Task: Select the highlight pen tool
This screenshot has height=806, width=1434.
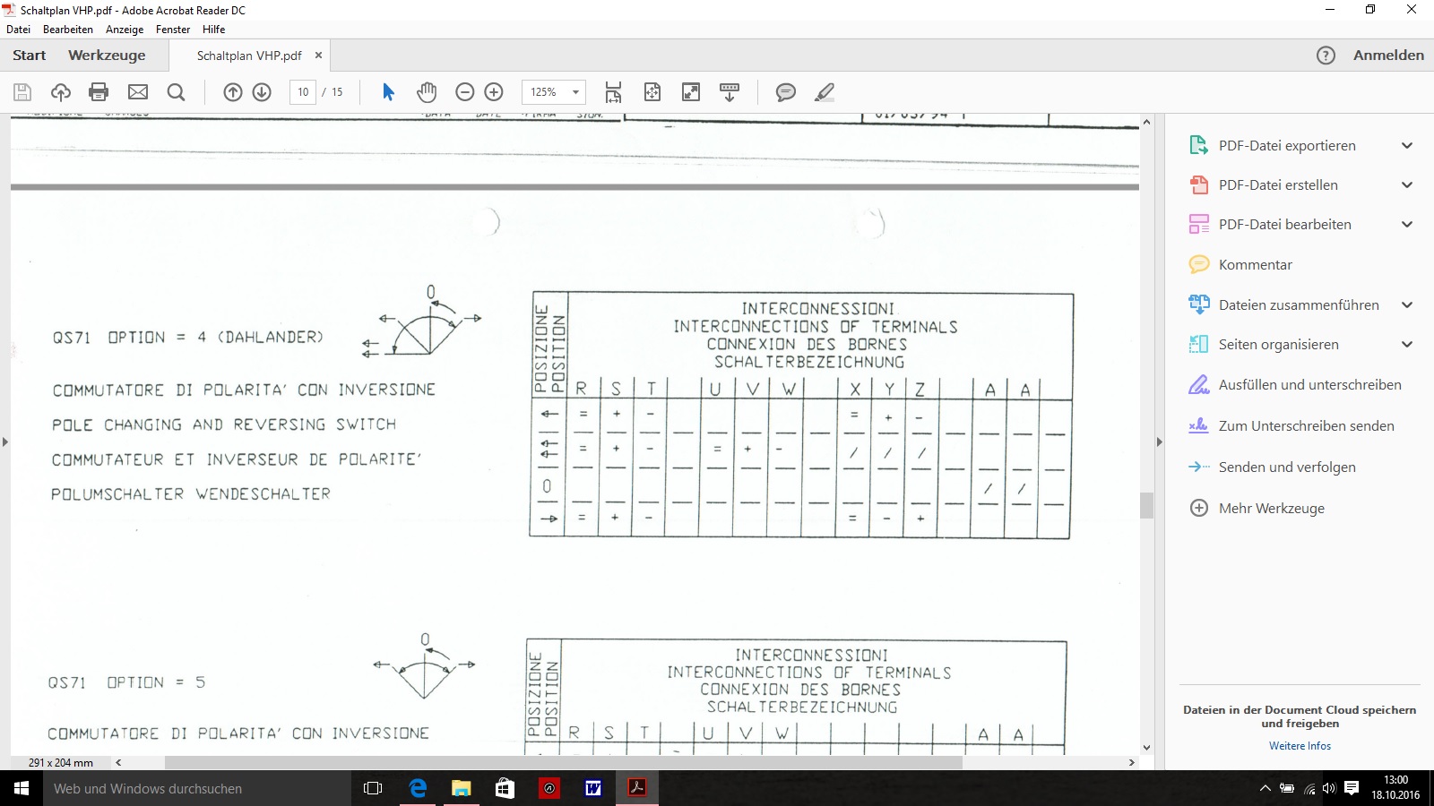Action: click(825, 91)
